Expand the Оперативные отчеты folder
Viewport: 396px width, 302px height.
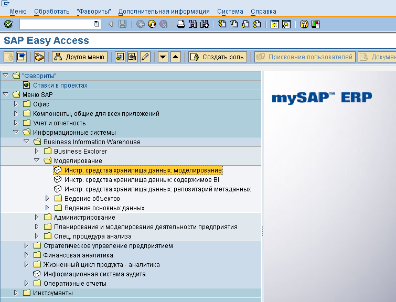(x=26, y=283)
